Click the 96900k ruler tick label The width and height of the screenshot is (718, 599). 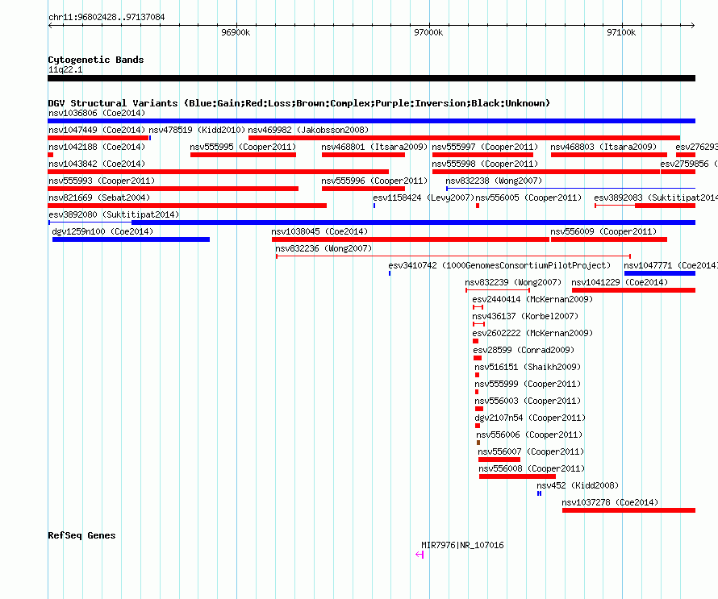click(236, 32)
